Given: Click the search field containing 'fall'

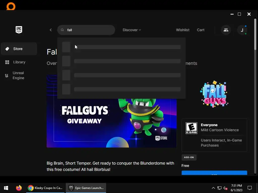Looking at the screenshot, I should pos(86,30).
